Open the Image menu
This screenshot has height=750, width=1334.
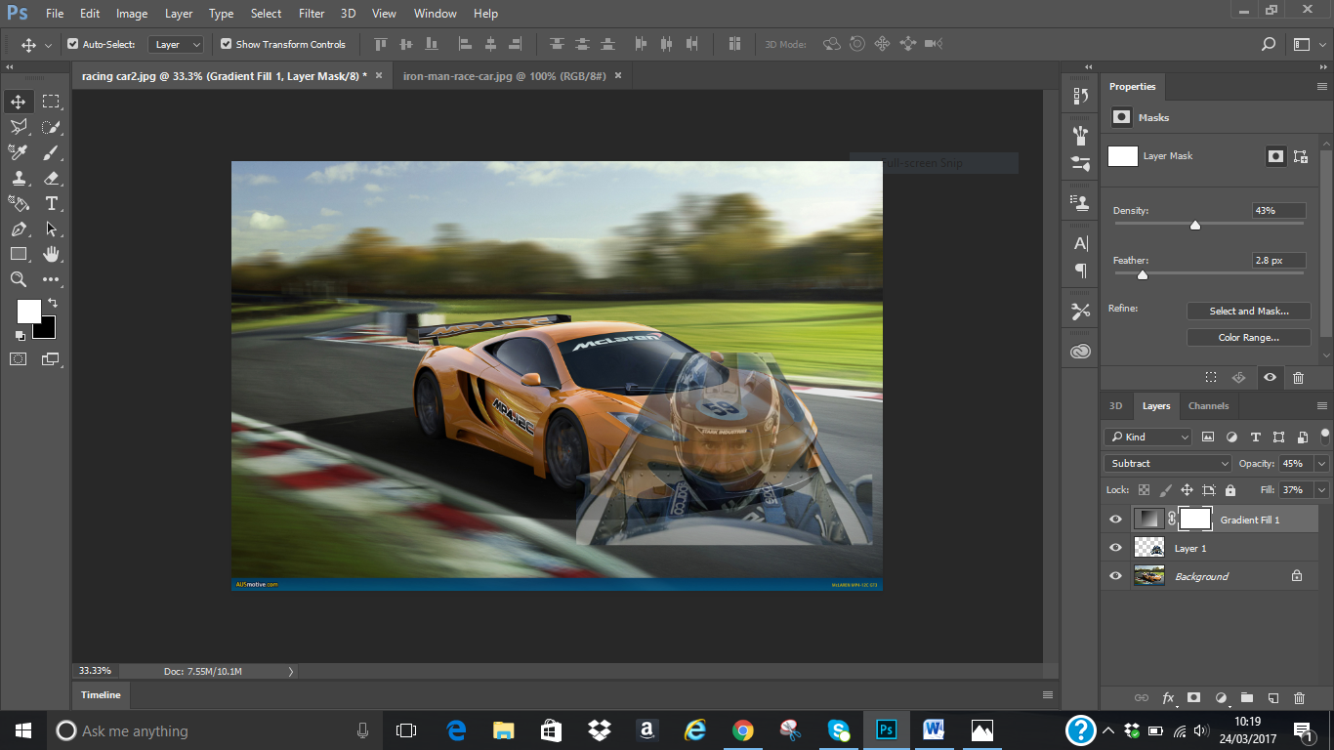[x=132, y=14]
